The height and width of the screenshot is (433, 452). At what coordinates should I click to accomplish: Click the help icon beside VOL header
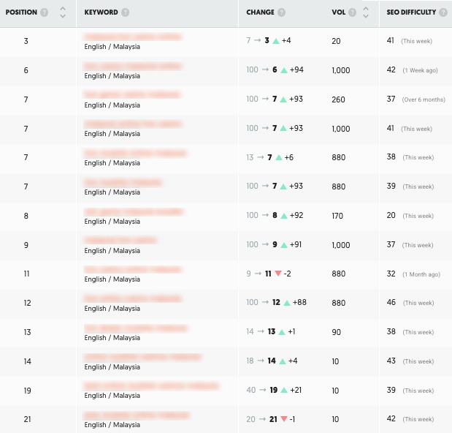click(352, 12)
